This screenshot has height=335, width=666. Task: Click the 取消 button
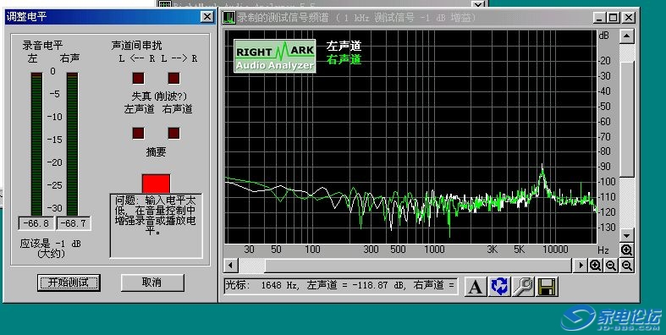tap(152, 283)
